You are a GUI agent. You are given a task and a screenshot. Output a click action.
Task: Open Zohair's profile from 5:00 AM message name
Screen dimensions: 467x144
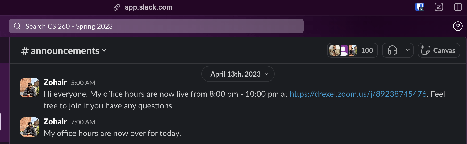(55, 82)
